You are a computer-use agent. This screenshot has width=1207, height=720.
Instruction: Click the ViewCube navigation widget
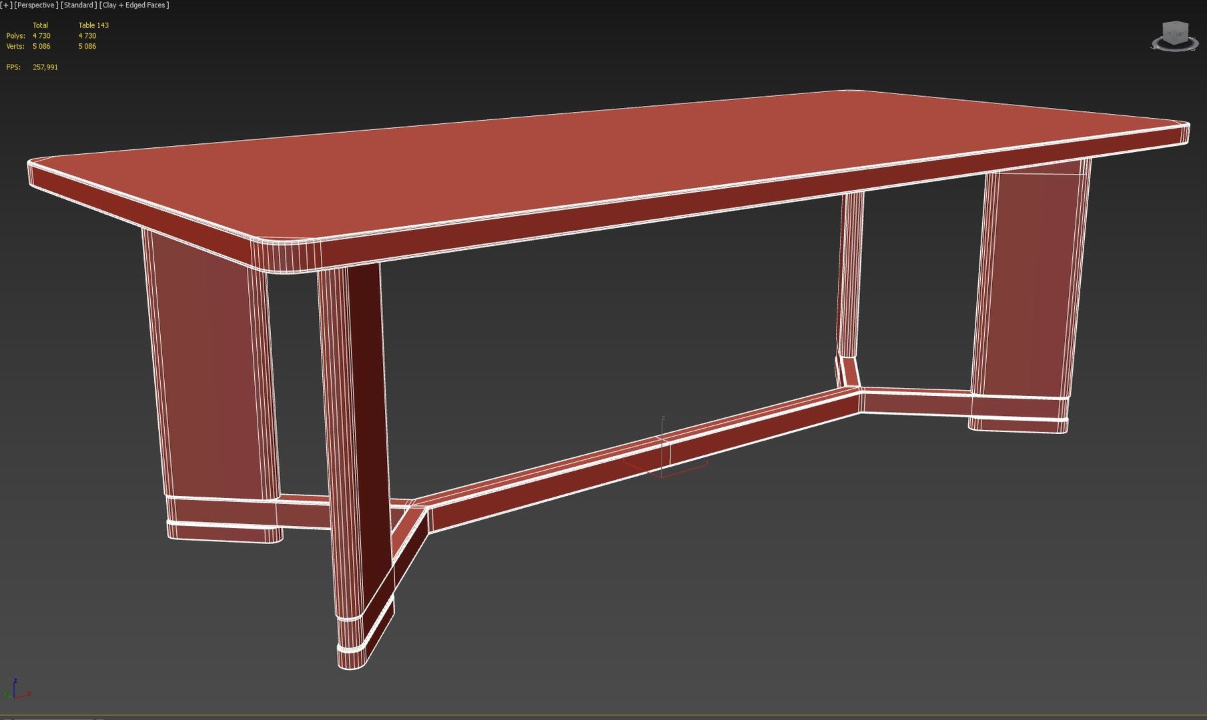[x=1175, y=36]
